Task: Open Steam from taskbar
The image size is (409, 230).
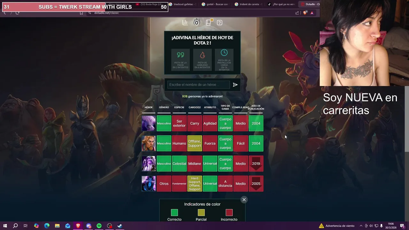Action: [120, 226]
